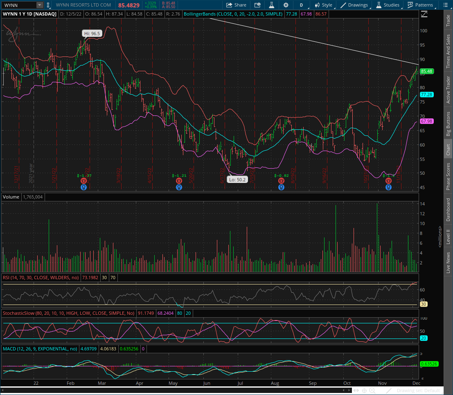The width and height of the screenshot is (453, 395).
Task: Click the autoscale icon above price axis
Action: click(x=424, y=14)
